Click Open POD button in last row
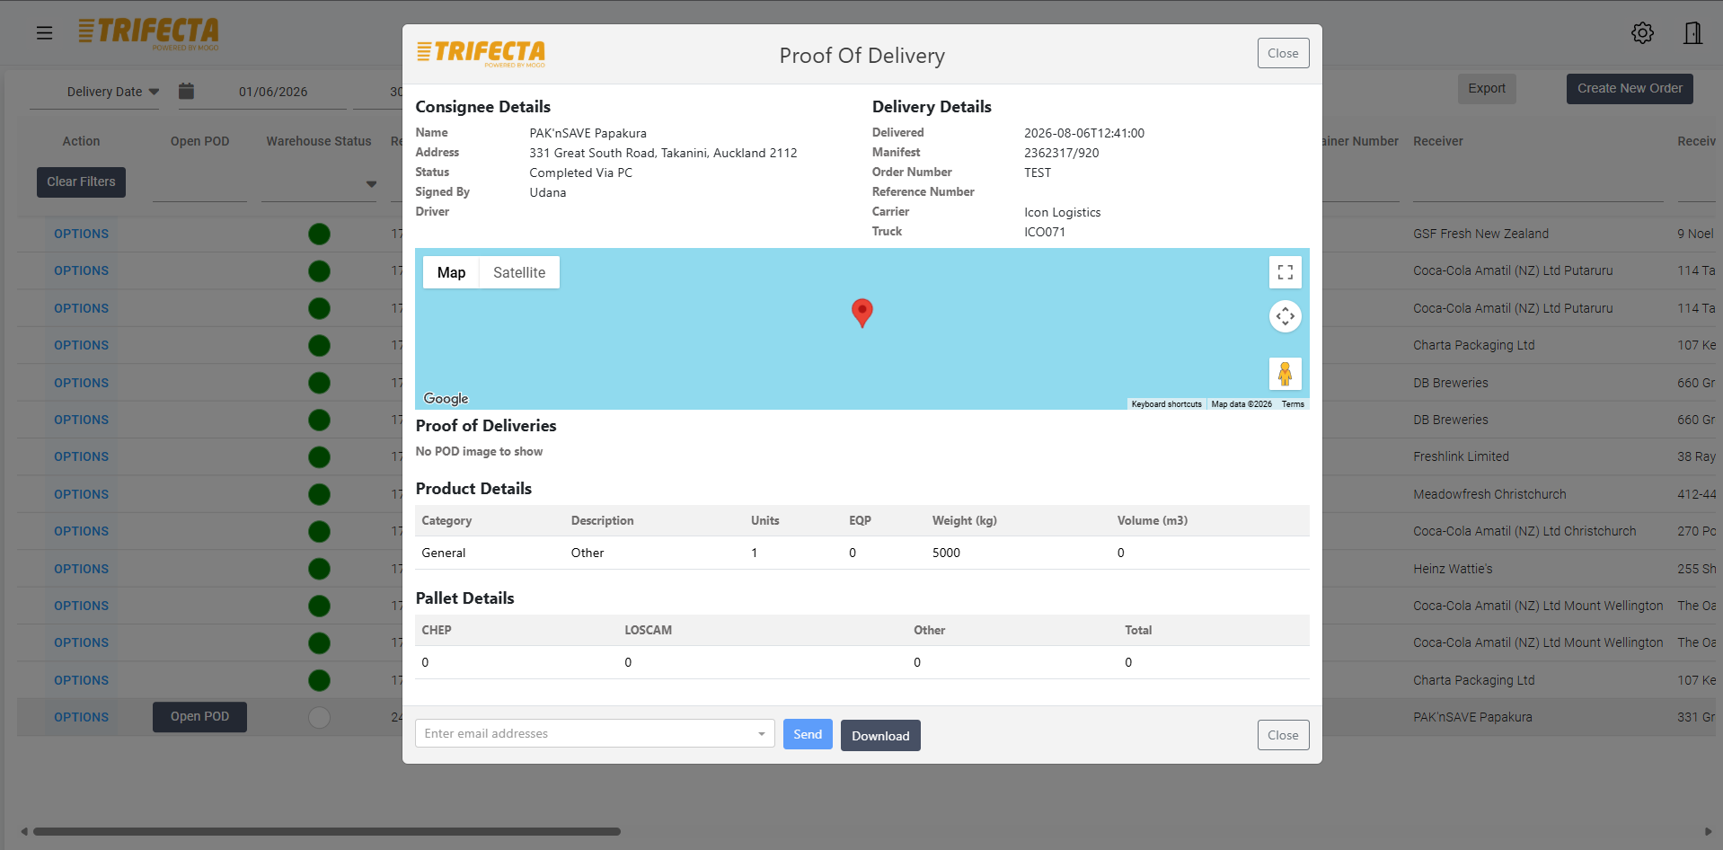This screenshot has width=1723, height=850. pyautogui.click(x=199, y=716)
